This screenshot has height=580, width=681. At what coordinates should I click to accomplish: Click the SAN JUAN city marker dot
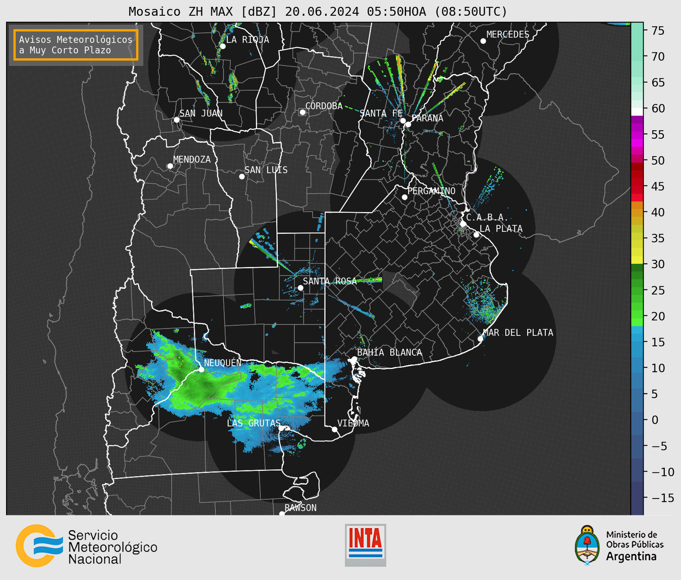pos(176,120)
